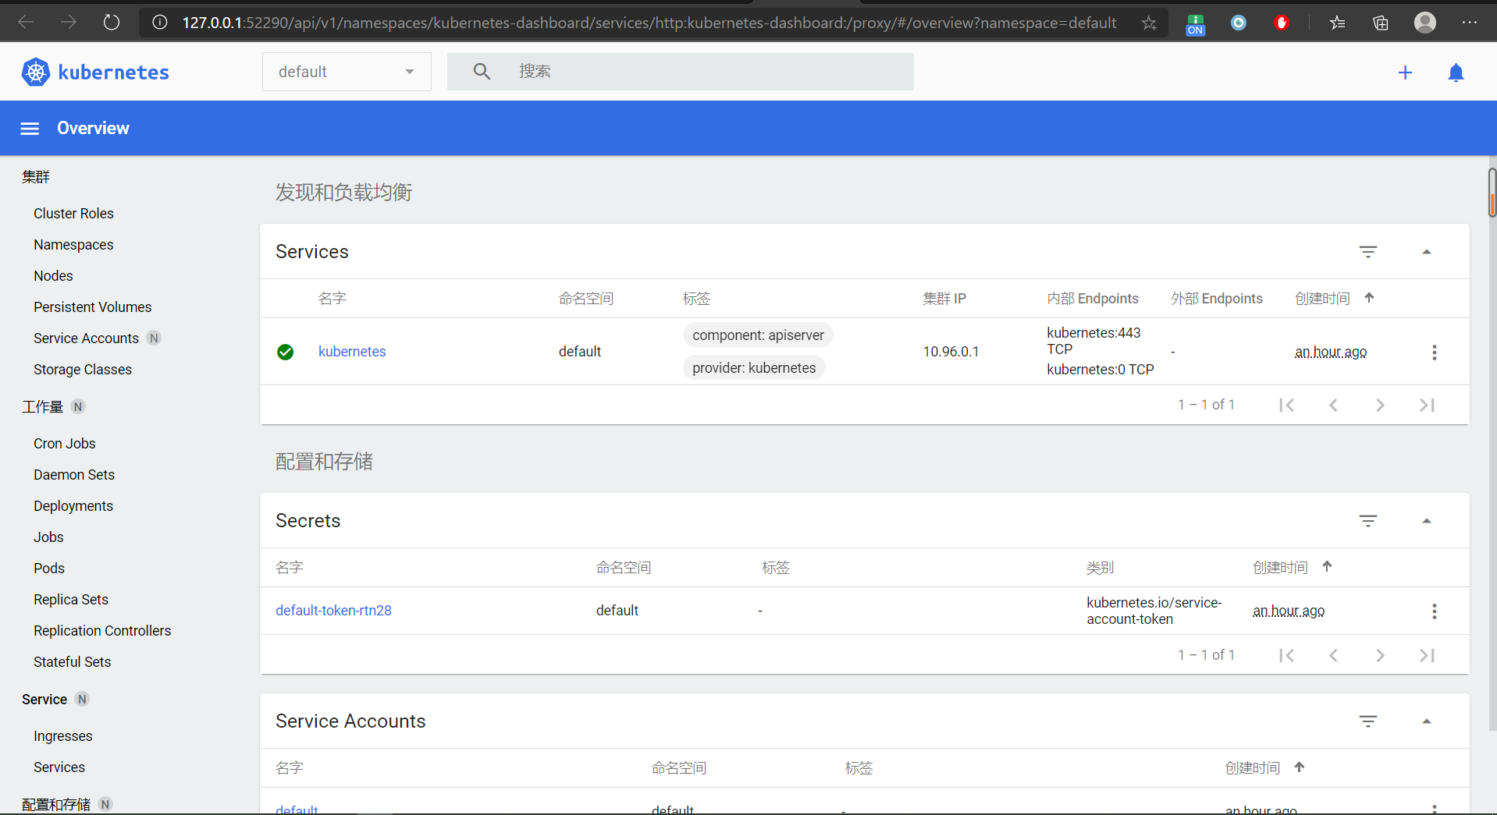Open the hamburger navigation menu

click(x=30, y=129)
